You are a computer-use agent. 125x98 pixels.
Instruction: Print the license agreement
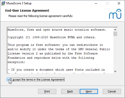pos(47,91)
